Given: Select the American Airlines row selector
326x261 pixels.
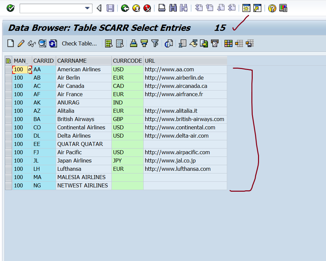Looking at the screenshot, I should 9,69.
